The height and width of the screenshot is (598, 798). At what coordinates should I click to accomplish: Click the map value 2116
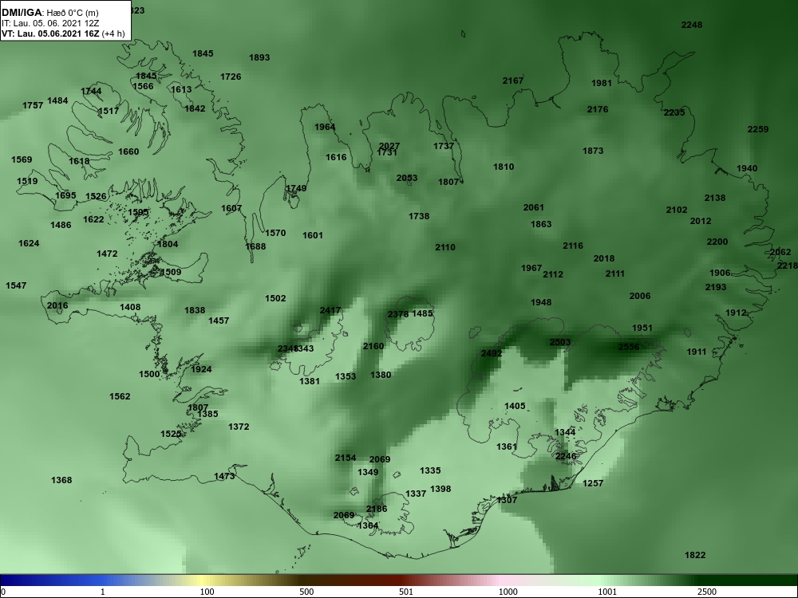click(572, 246)
